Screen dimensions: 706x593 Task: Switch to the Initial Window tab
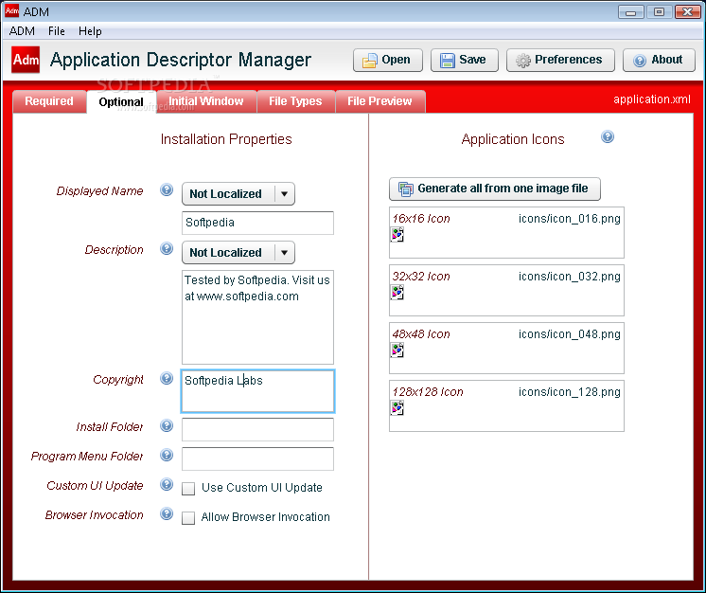pos(206,101)
